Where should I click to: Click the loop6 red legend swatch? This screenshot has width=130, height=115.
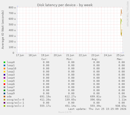click(x=4, y=84)
